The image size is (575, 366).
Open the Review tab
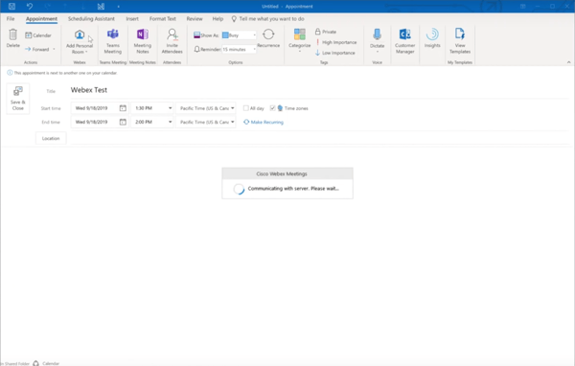point(195,19)
